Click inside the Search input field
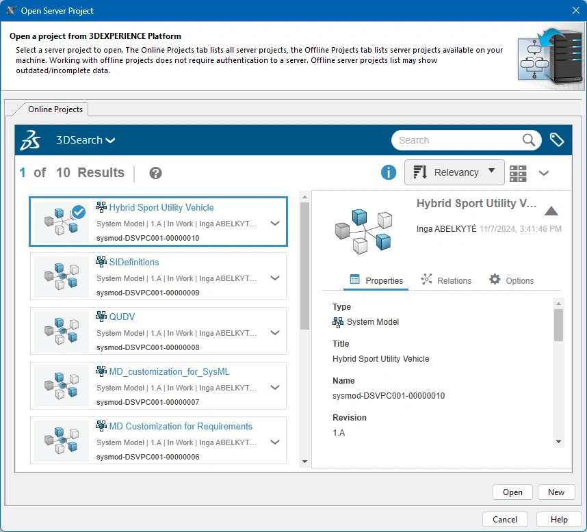The height and width of the screenshot is (532, 587). tap(458, 140)
